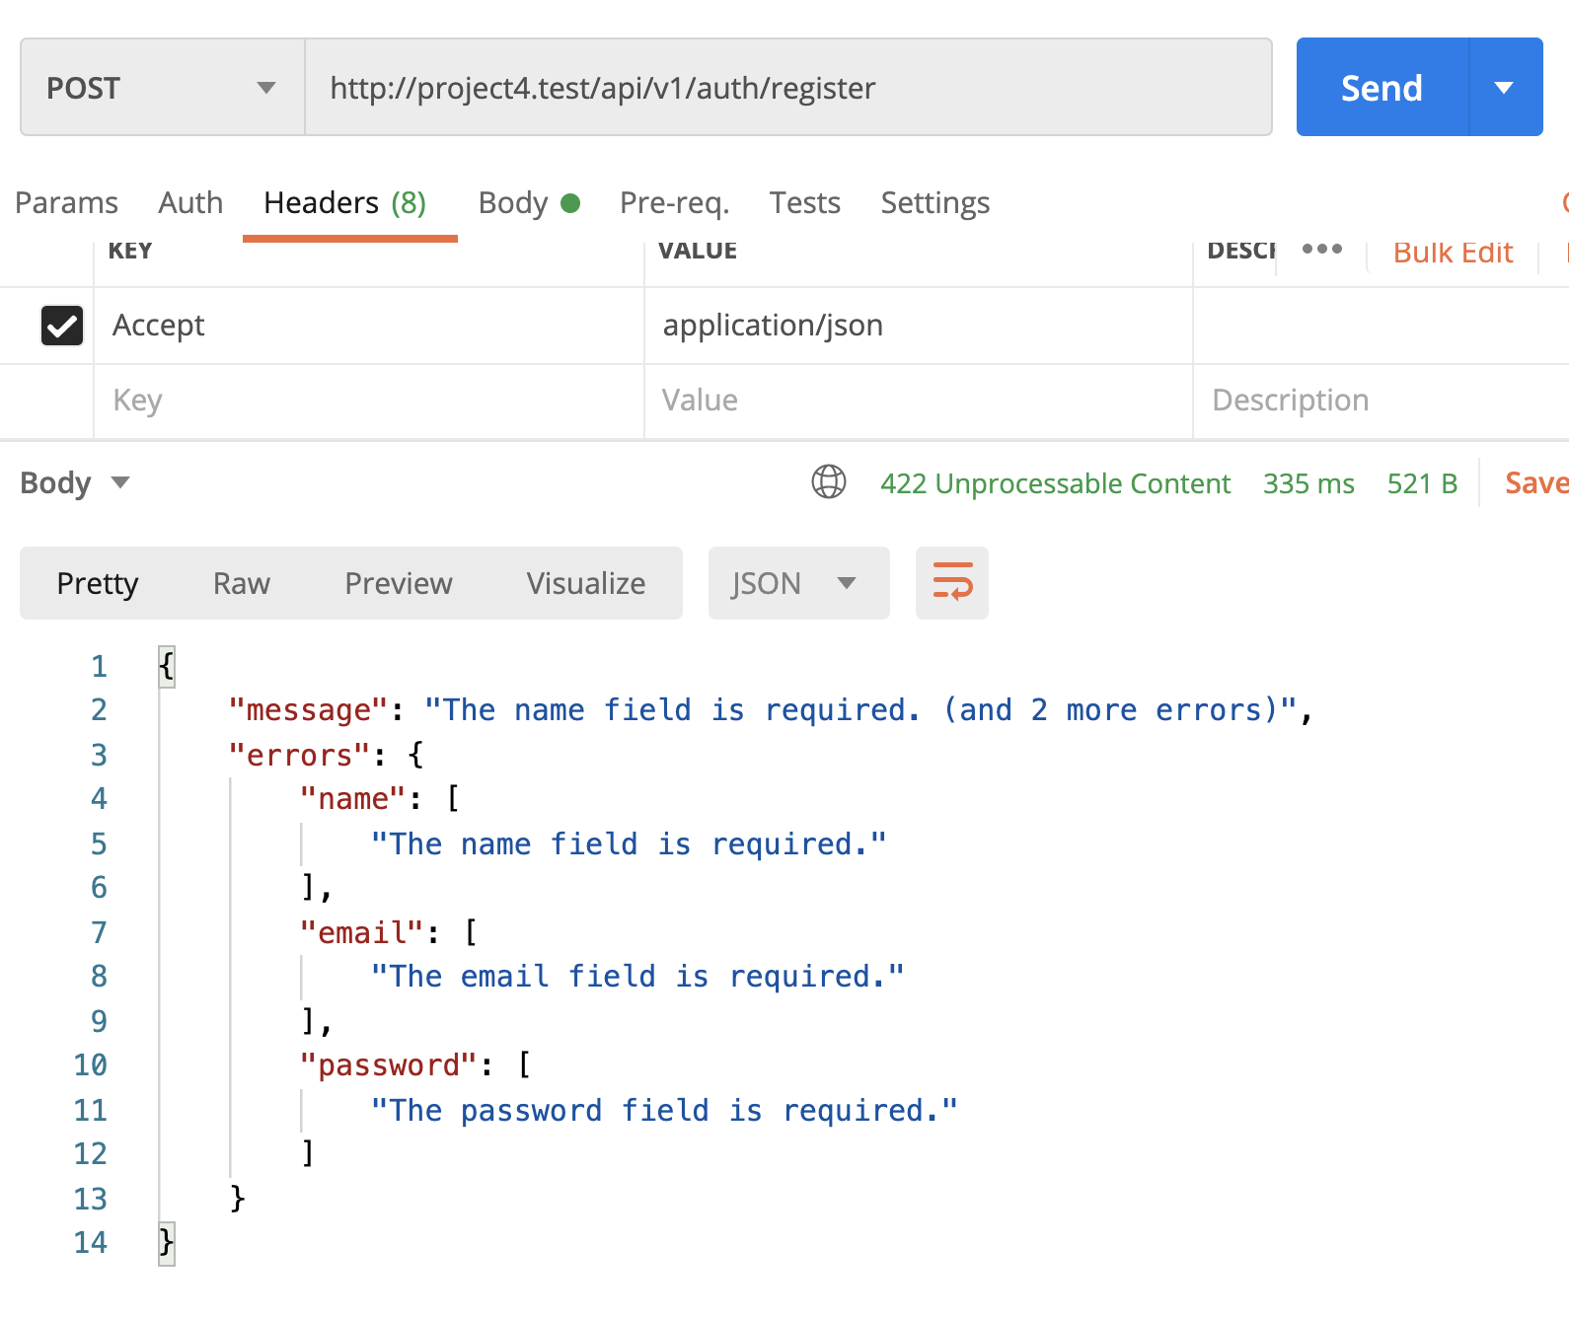Open the three-dots column options
This screenshot has height=1320, width=1569.
click(1322, 250)
